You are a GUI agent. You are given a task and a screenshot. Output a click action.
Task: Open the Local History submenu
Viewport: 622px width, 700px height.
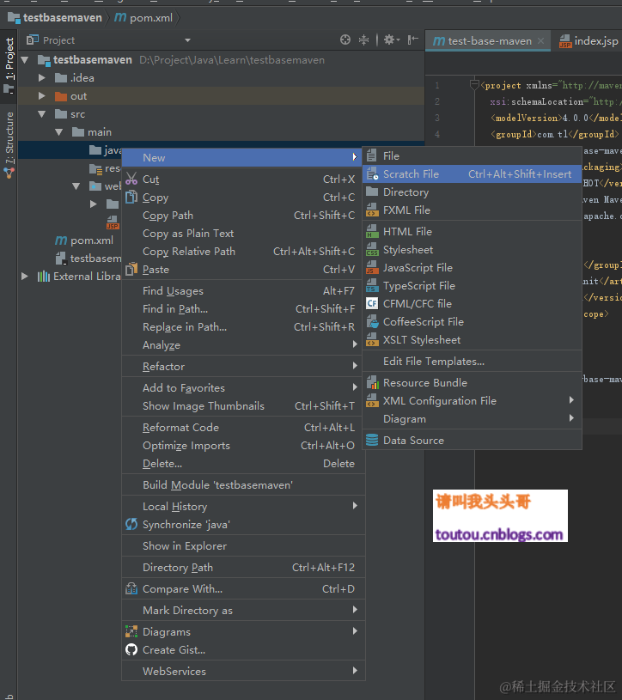243,506
